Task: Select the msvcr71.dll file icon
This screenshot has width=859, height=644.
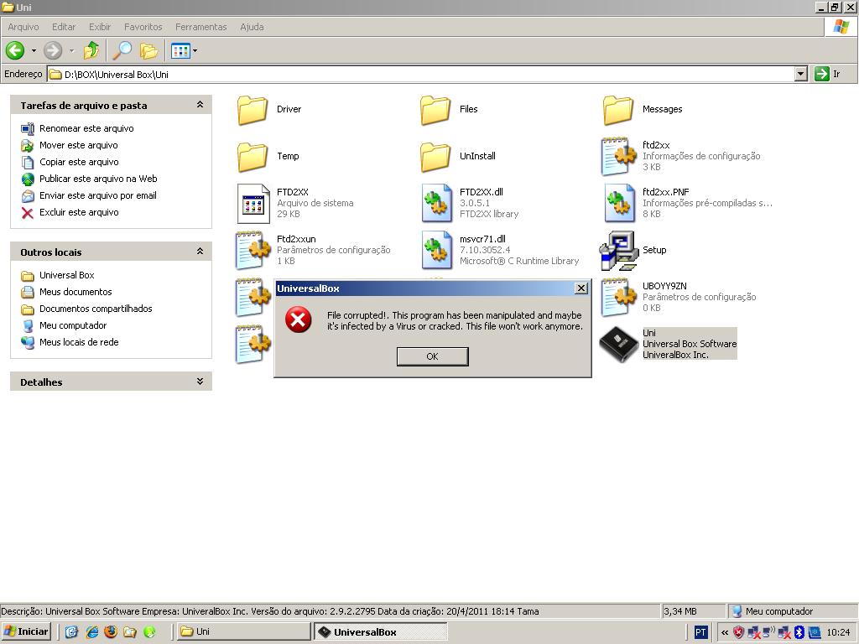Action: click(436, 250)
